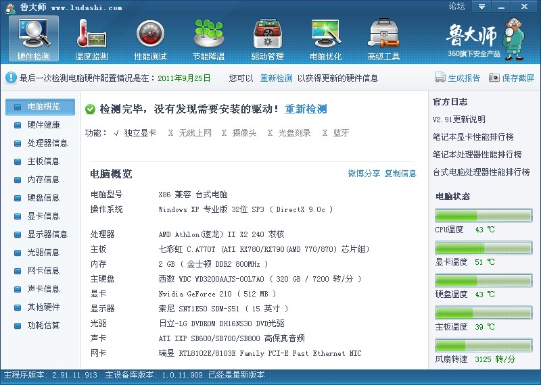The width and height of the screenshot is (541, 385).
Task: Open 论坛 forum link in title bar
Action: [456, 6]
